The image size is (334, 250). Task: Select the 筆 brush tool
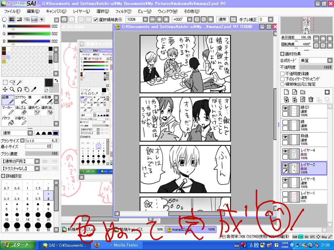(34, 100)
